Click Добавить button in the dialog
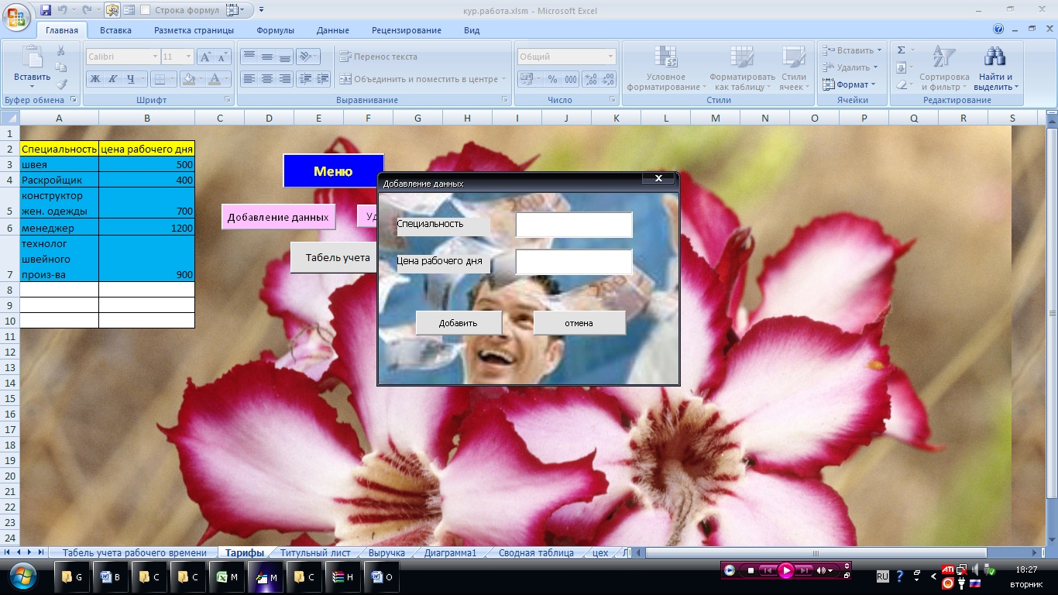 459,323
